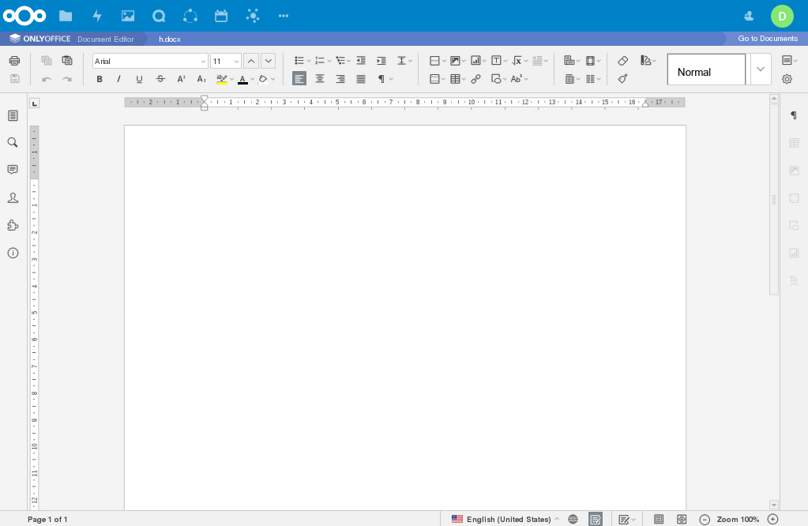Open the Chat panel in left sidebar
Screen dimensions: 808x526
(x=13, y=197)
